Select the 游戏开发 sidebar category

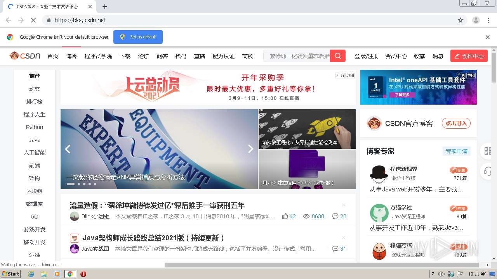click(35, 229)
